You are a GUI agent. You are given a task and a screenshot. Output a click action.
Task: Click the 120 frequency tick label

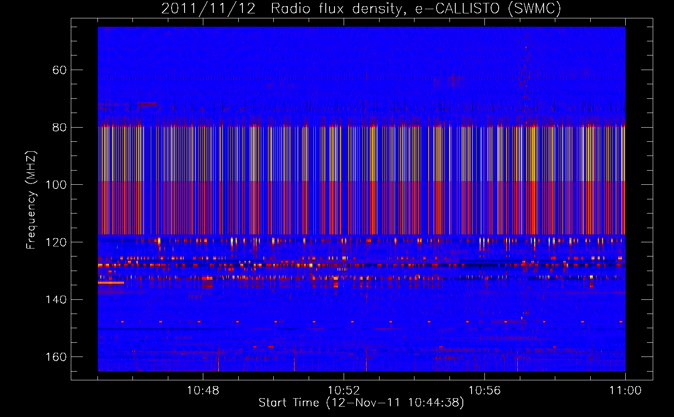click(x=55, y=242)
